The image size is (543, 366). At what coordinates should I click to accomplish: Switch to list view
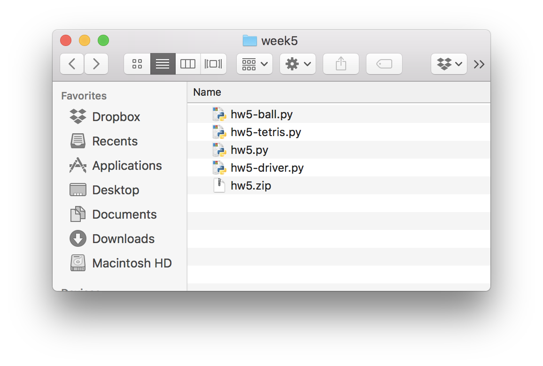tap(163, 64)
